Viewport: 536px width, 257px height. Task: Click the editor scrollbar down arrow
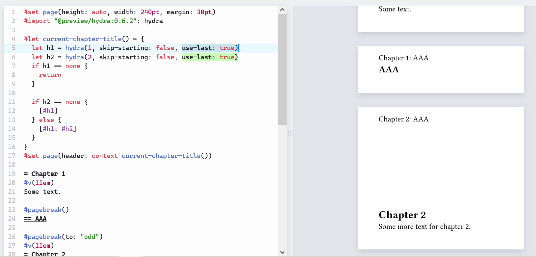click(282, 252)
